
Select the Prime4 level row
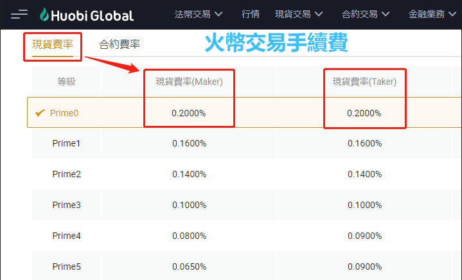(66, 236)
